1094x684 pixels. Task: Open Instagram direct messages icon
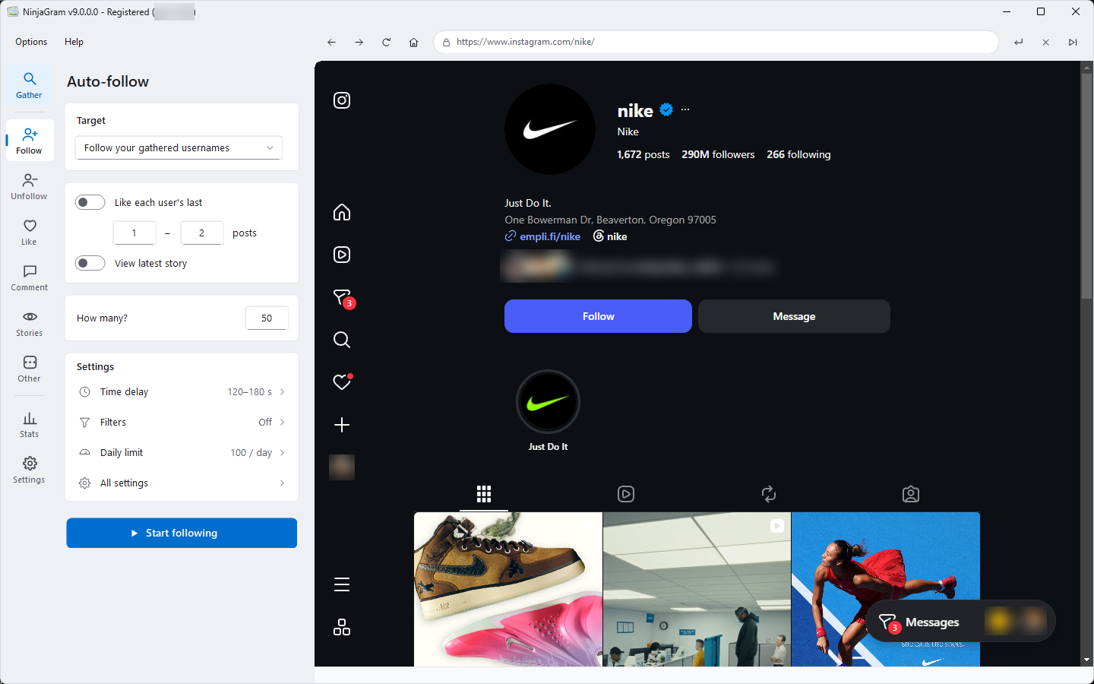point(342,297)
